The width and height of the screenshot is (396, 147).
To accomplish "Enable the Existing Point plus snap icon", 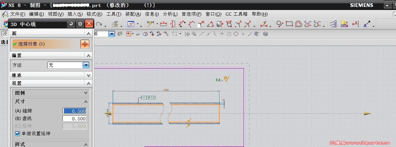I will pyautogui.click(x=243, y=34).
